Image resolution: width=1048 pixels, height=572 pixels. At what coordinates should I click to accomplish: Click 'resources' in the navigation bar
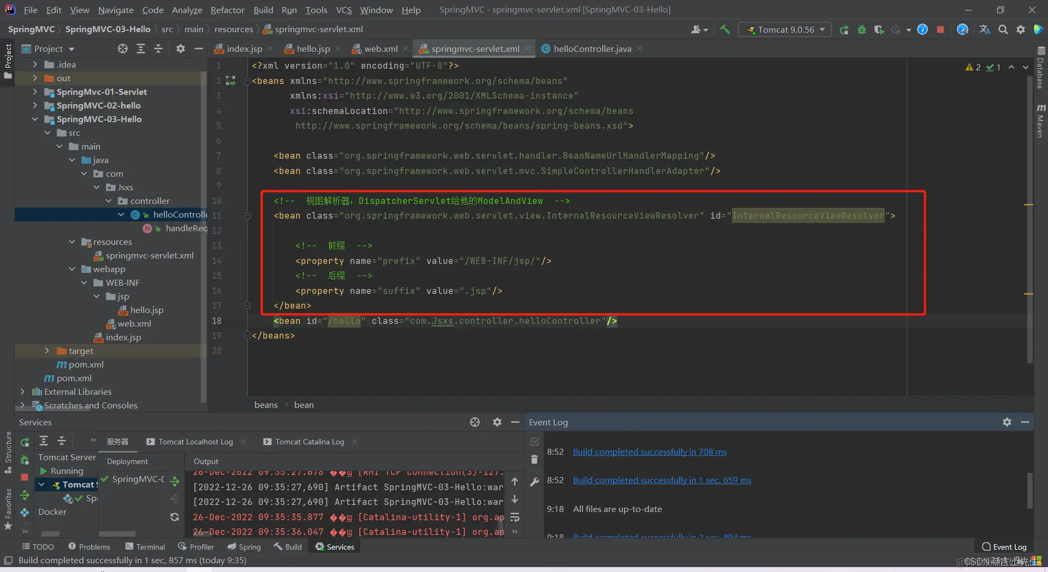[x=234, y=29]
